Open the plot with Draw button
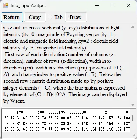Image resolution: width=137 pixels, height=139 pixels. pos(76,17)
